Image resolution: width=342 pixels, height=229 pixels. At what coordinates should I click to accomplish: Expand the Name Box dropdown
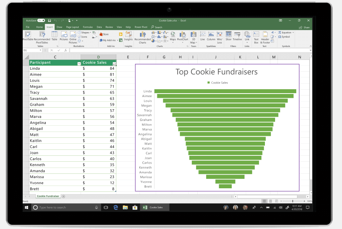tap(40, 50)
